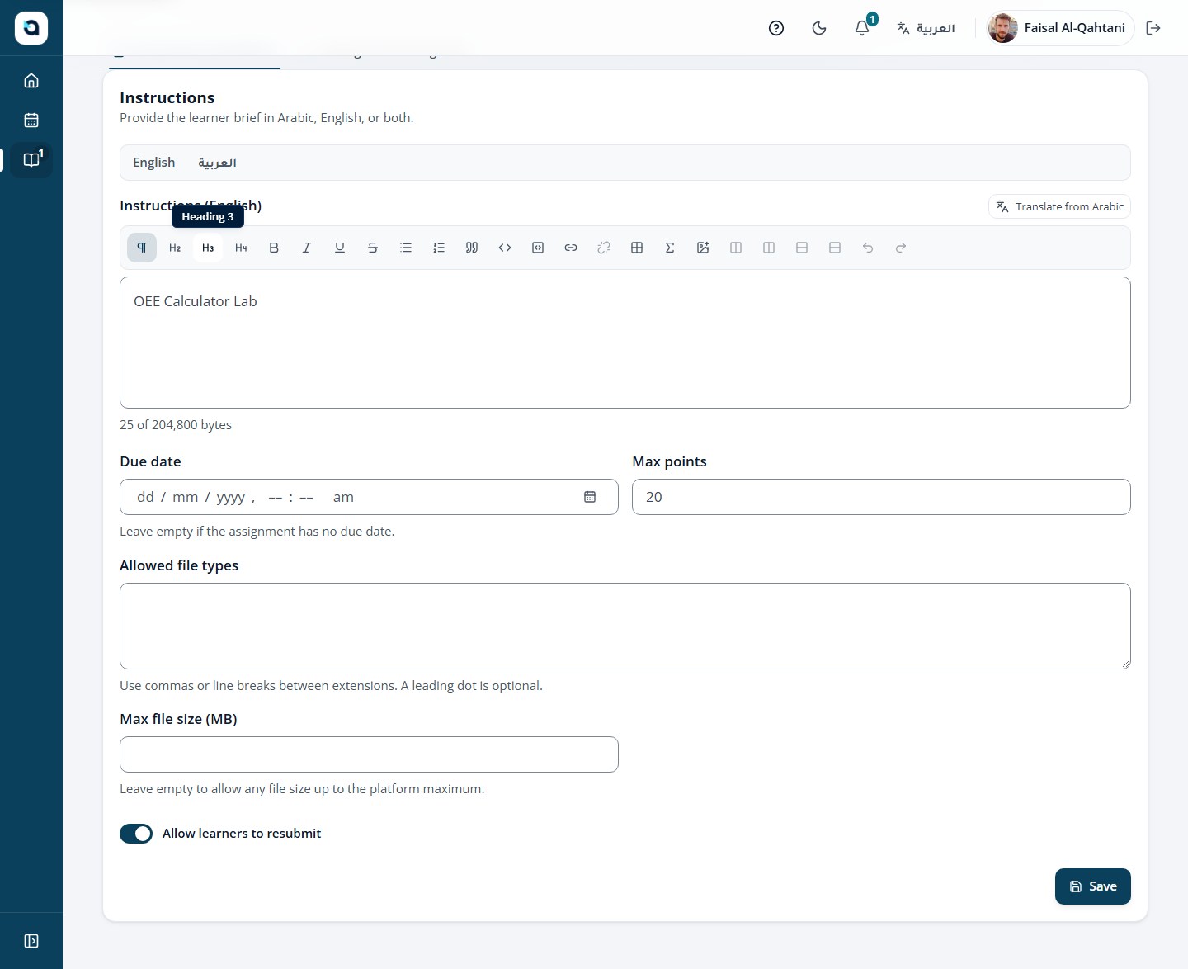1188x969 pixels.
Task: Insert a table
Action: tap(637, 248)
